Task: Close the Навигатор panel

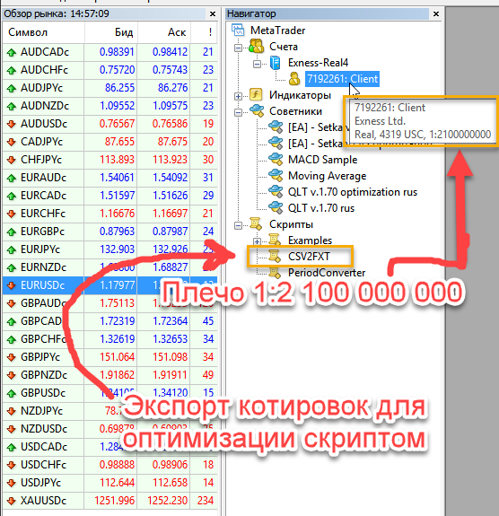Action: 436,13
